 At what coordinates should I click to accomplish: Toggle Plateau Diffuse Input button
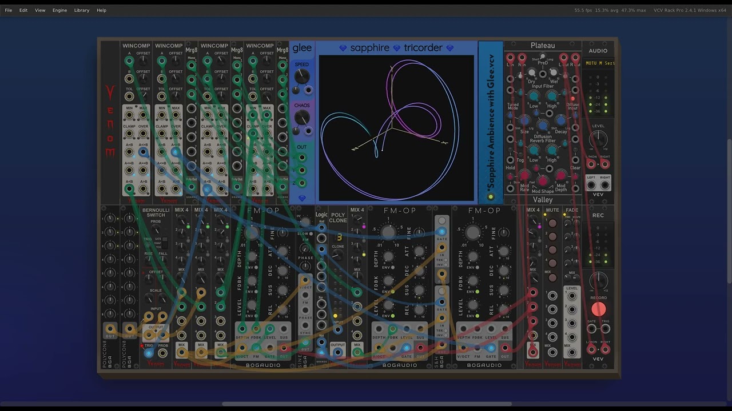tap(572, 99)
